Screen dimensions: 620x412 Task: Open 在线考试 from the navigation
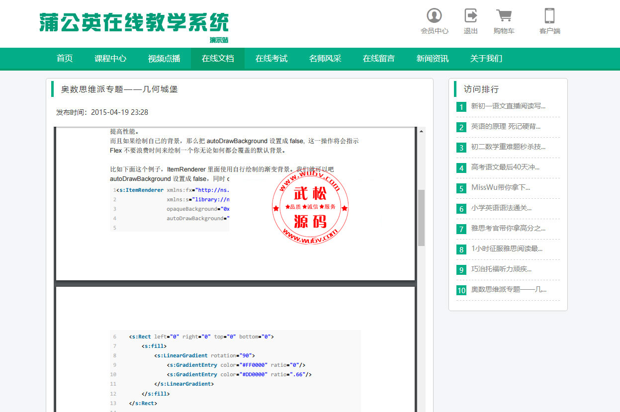[x=271, y=59]
